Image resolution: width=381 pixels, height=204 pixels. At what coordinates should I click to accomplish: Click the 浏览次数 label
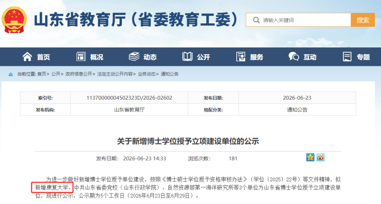click(199, 159)
